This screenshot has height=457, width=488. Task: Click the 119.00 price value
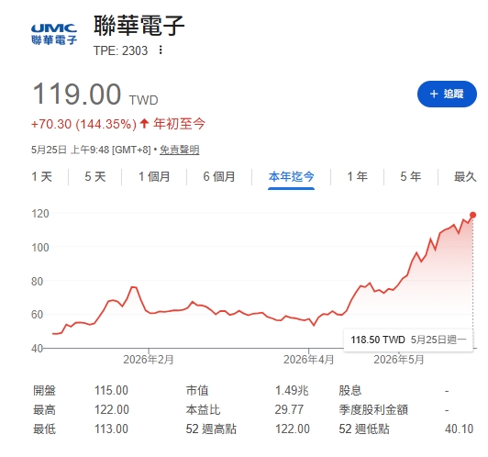click(x=77, y=94)
